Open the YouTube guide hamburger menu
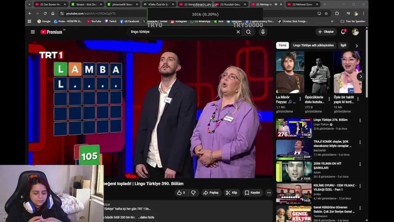 click(33, 32)
